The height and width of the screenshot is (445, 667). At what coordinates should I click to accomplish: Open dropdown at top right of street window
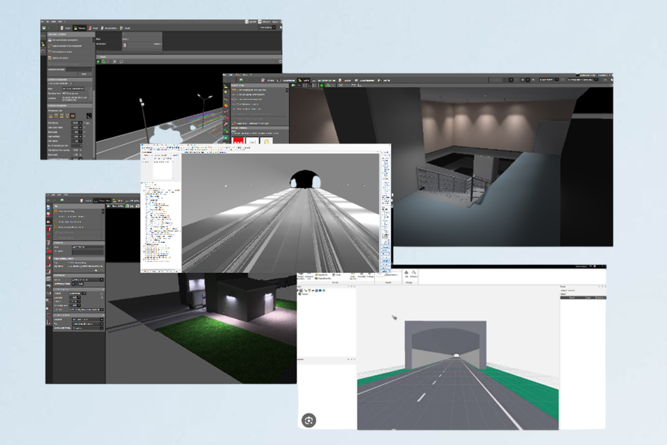[267, 27]
